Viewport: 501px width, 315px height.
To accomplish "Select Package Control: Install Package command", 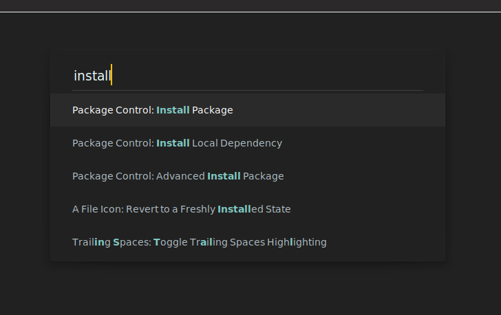I will coord(152,110).
